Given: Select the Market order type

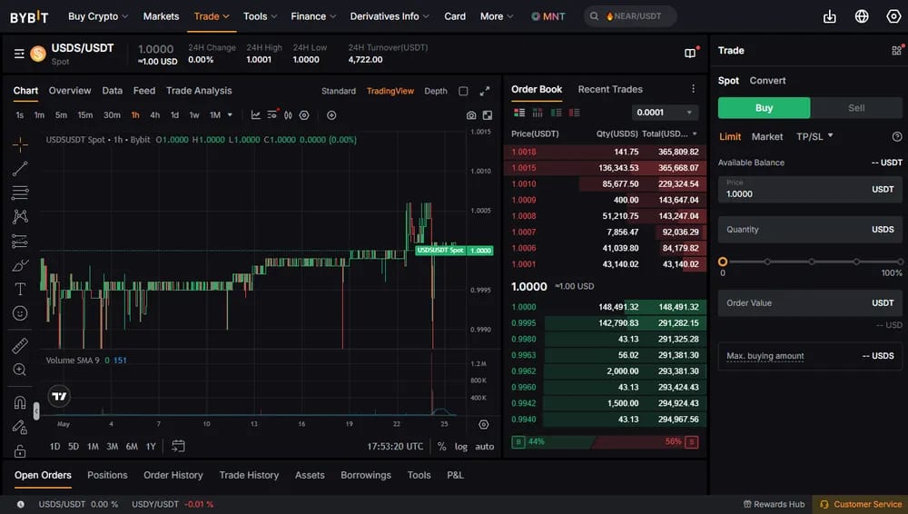Looking at the screenshot, I should pos(767,137).
